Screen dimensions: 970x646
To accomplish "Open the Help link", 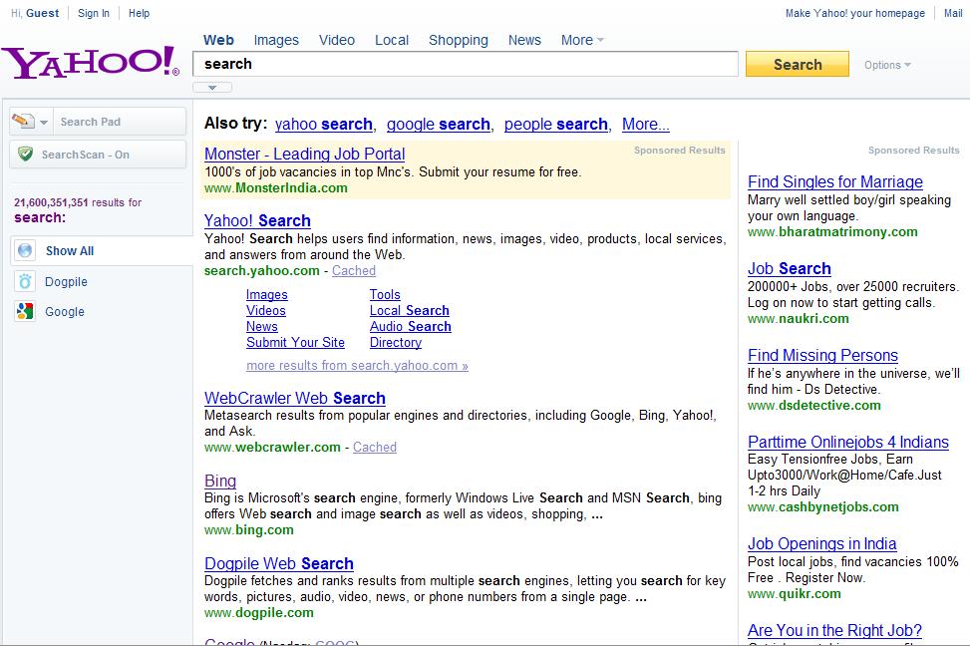I will (x=139, y=13).
